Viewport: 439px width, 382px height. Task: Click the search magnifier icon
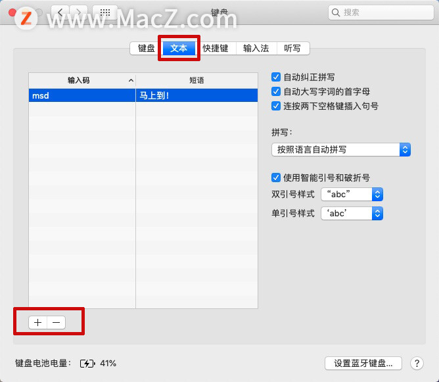pos(335,12)
